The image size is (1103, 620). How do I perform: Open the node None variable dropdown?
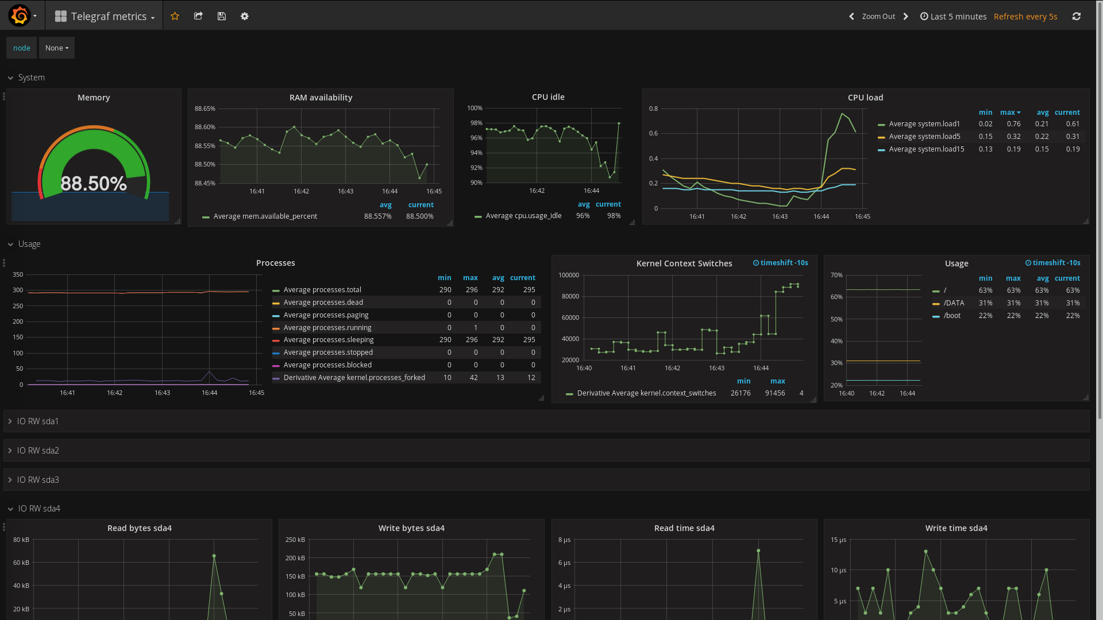[x=56, y=48]
